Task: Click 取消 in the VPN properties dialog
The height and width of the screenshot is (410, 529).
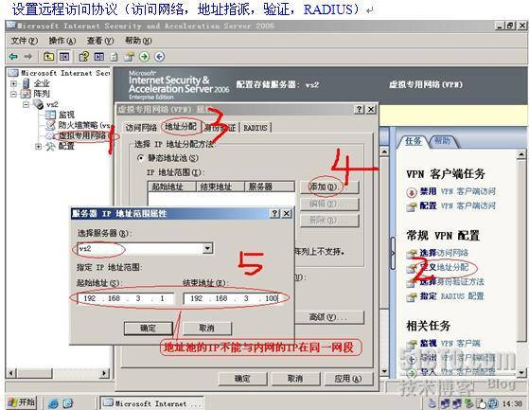Action: 295,379
